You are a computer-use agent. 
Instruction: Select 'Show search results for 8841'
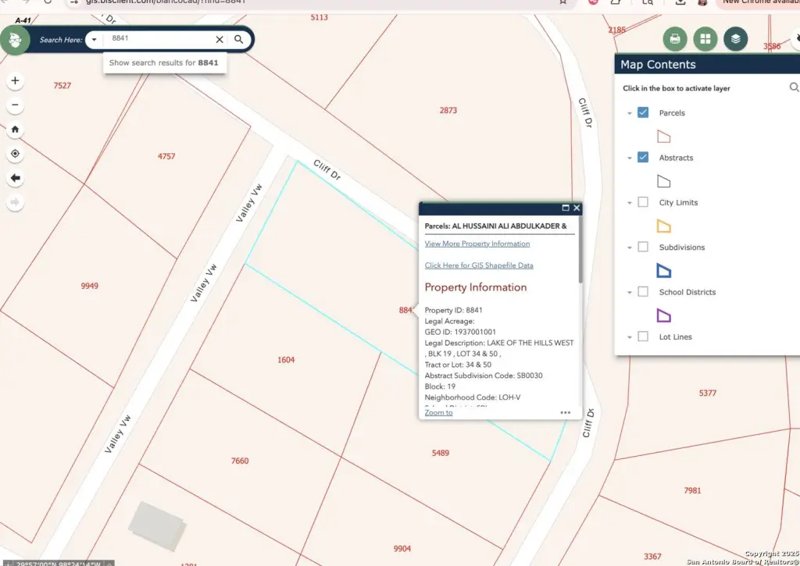(164, 62)
